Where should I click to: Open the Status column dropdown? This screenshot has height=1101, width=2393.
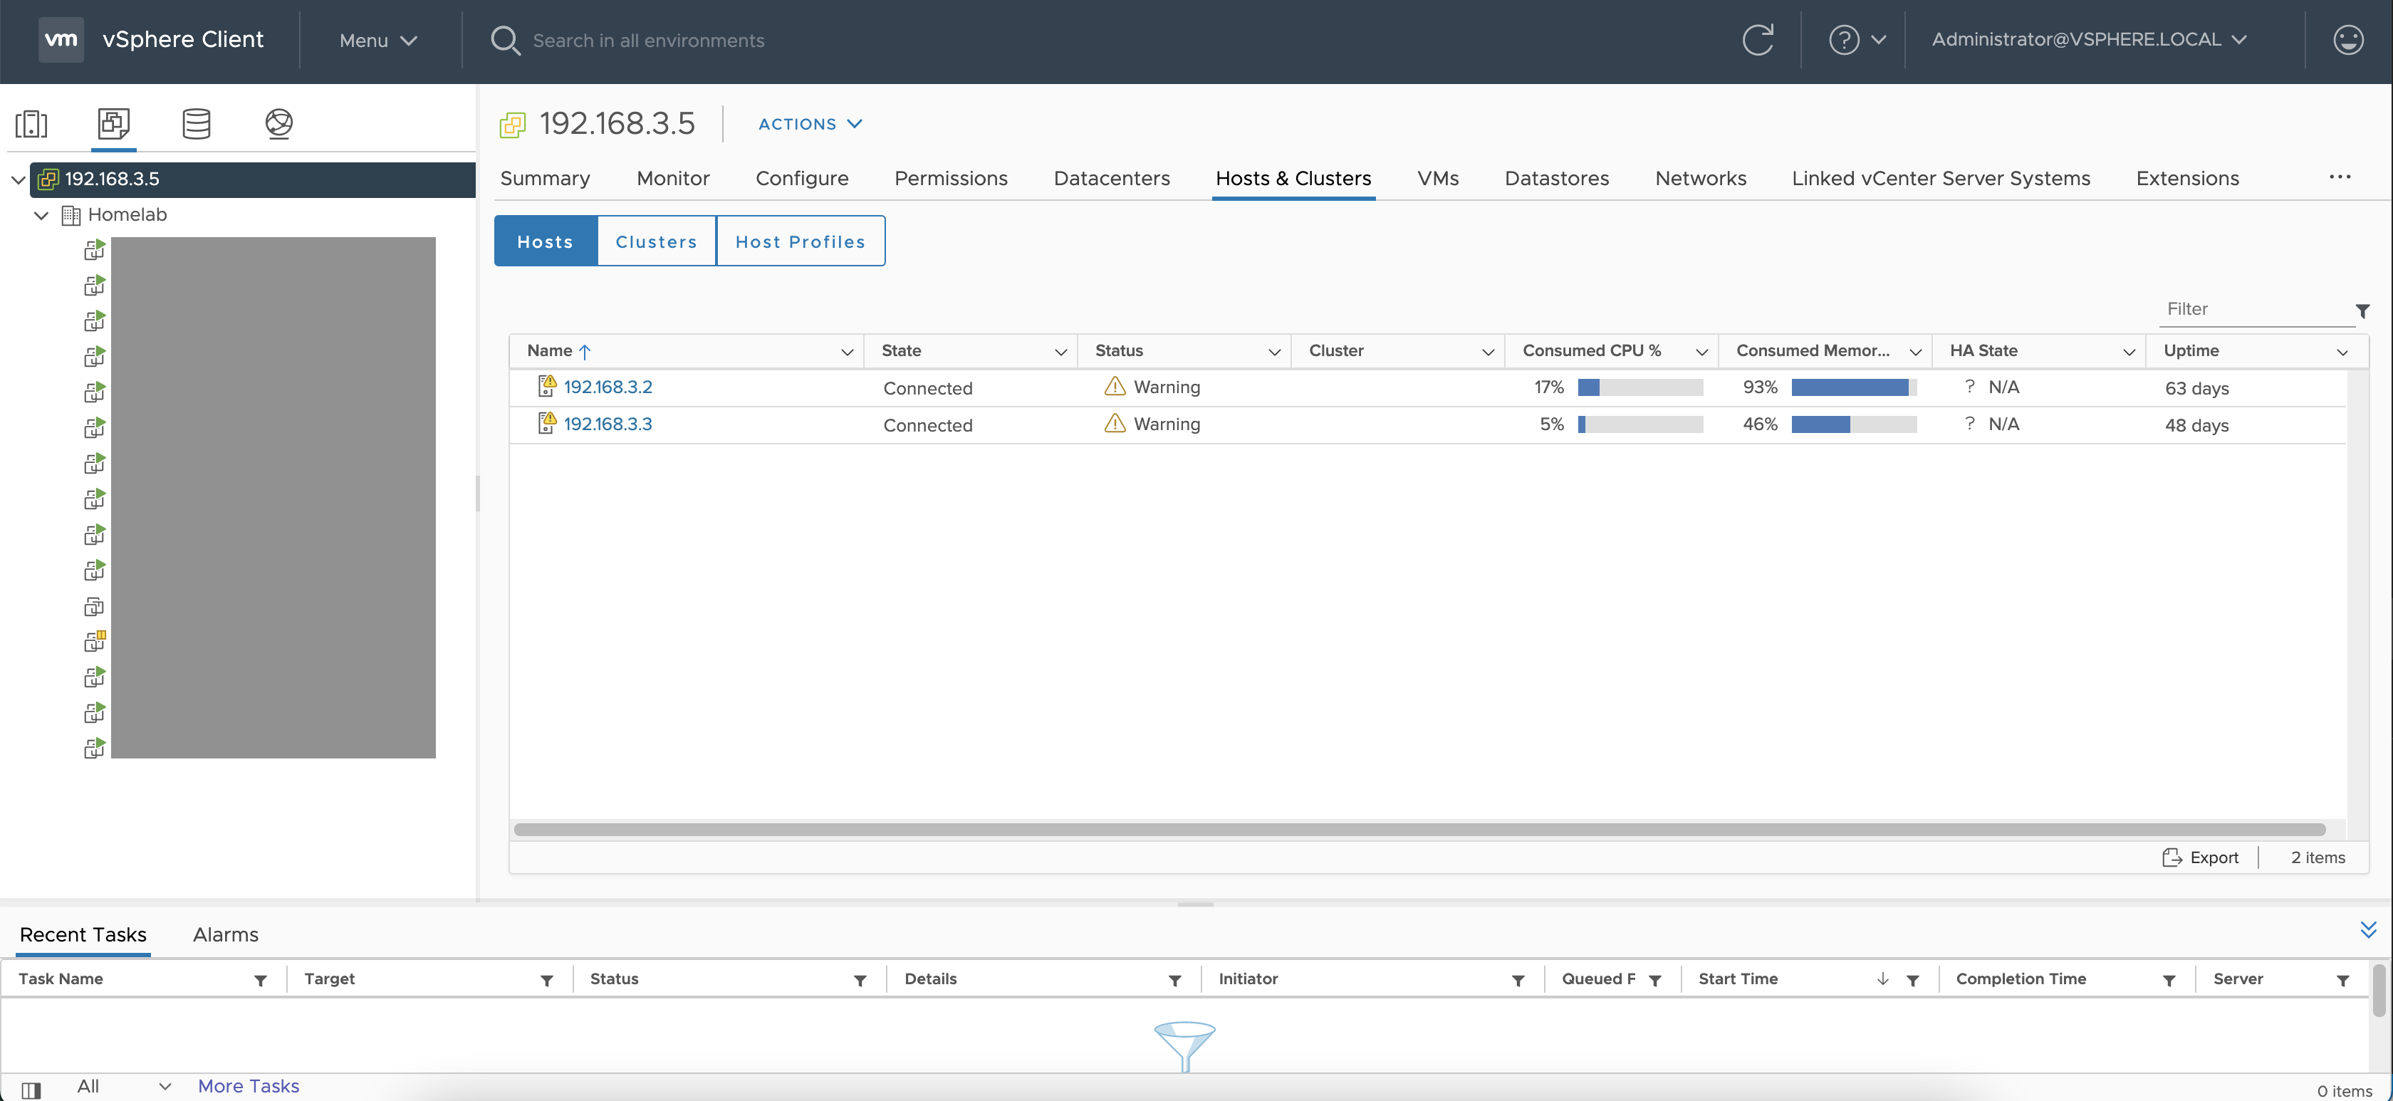click(1275, 352)
